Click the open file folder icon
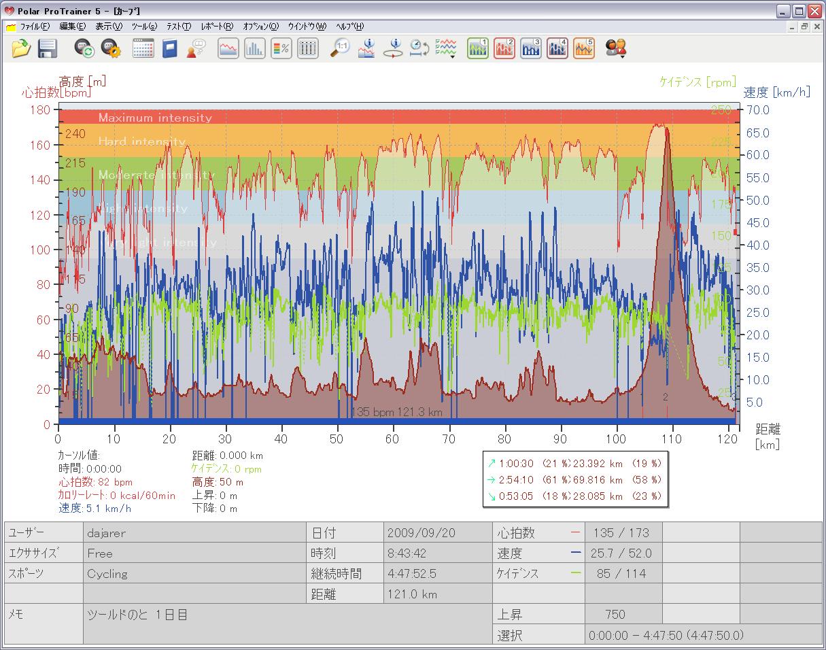Image resolution: width=826 pixels, height=650 pixels. pos(21,48)
